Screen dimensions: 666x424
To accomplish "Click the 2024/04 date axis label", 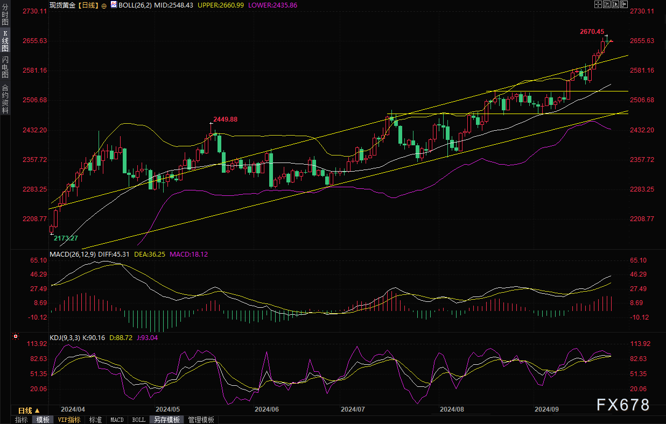I will [73, 409].
